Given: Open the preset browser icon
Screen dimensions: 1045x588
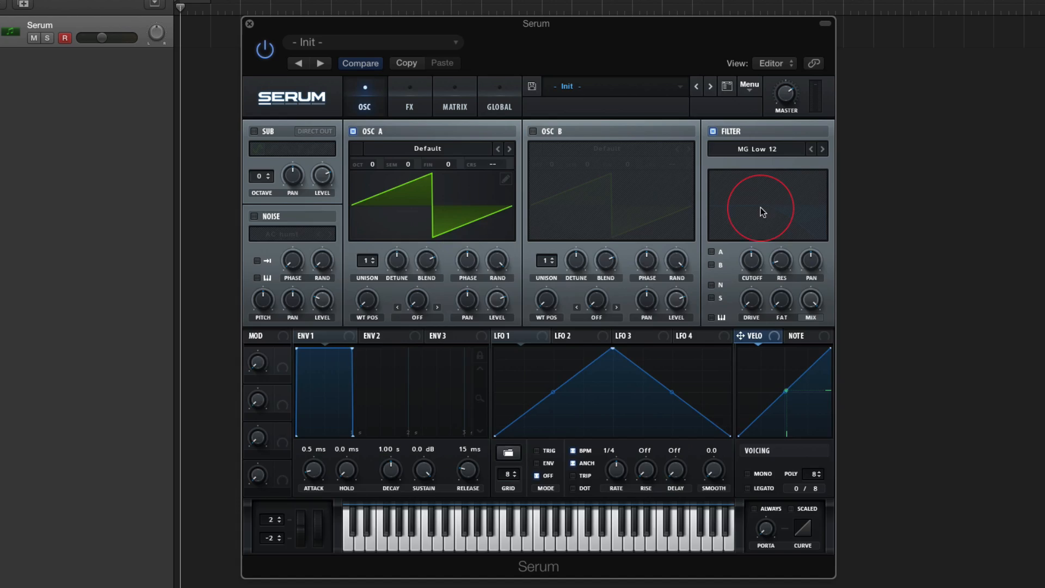Looking at the screenshot, I should click(x=727, y=86).
